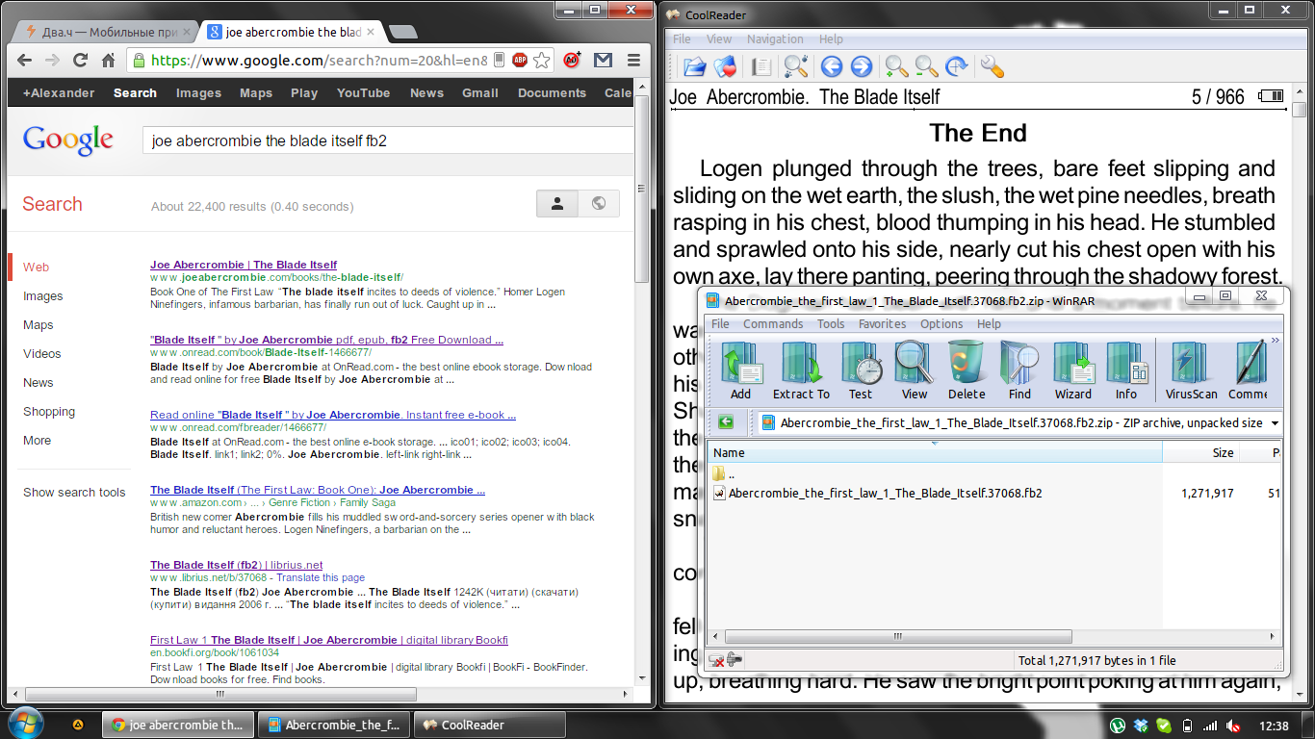Open CoolReader Navigation menu
Image resolution: width=1315 pixels, height=739 pixels.
[x=775, y=39]
